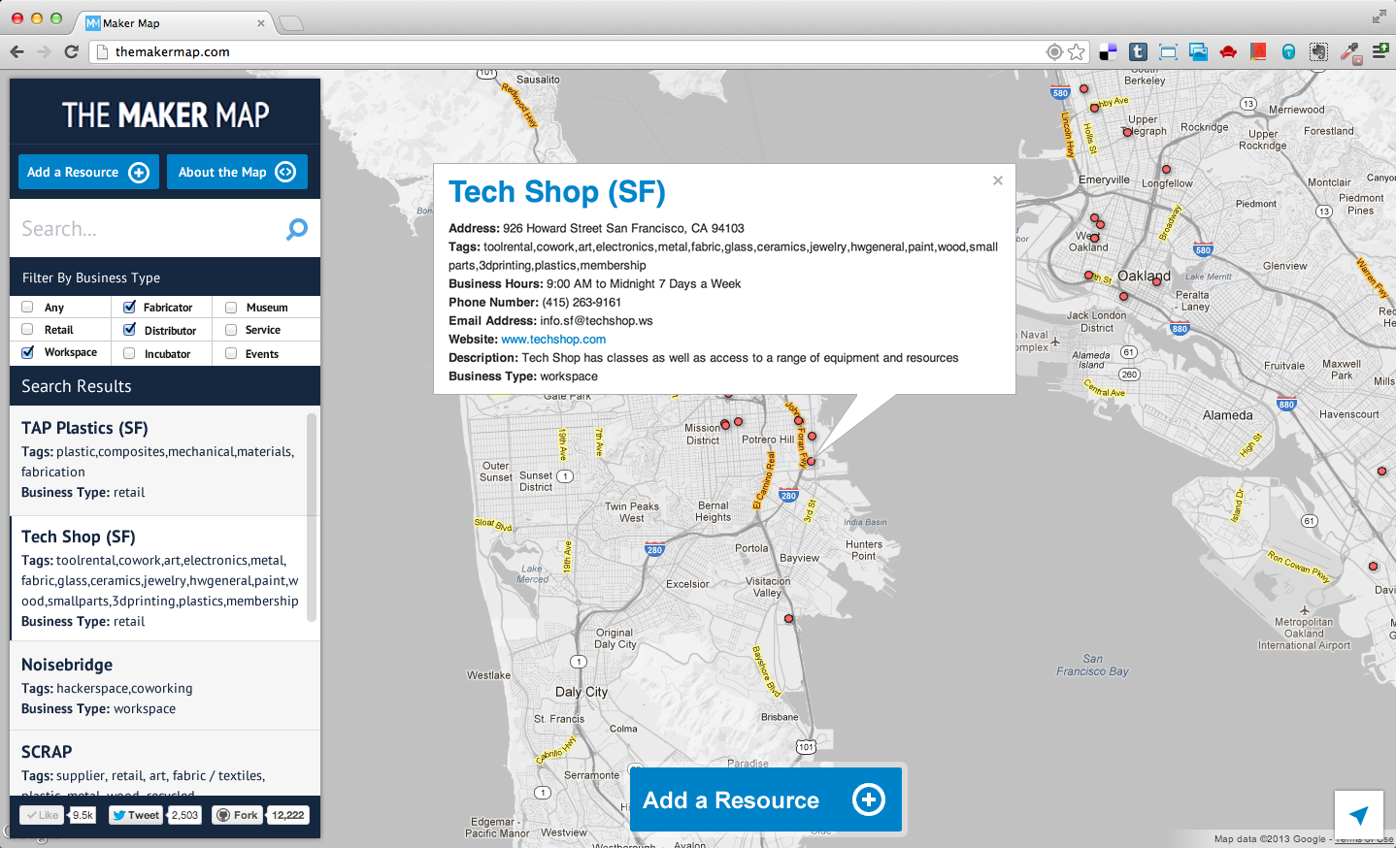Click the search results scrollbar
The image size is (1396, 848).
tap(312, 516)
